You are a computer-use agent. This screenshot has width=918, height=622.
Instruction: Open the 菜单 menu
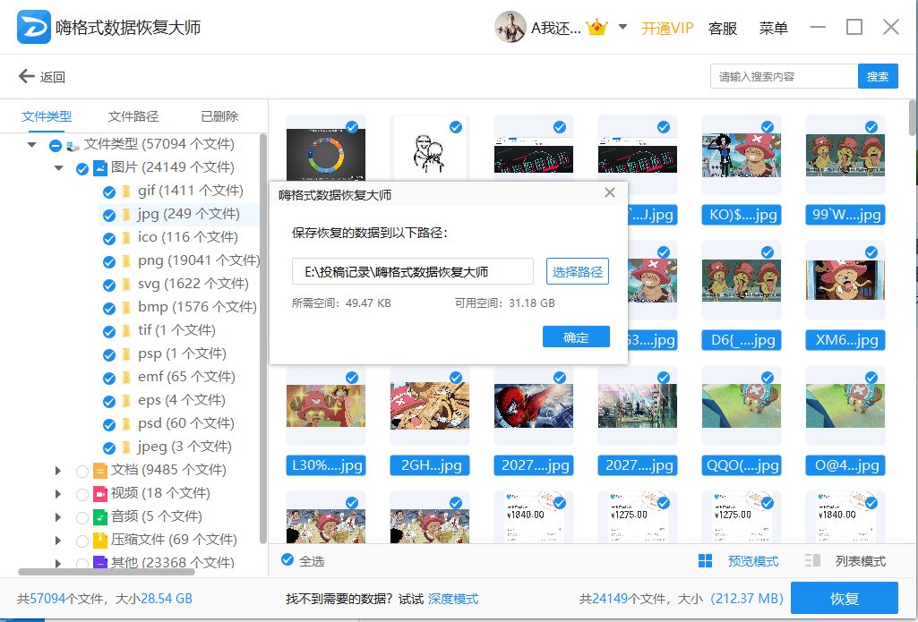pyautogui.click(x=773, y=28)
